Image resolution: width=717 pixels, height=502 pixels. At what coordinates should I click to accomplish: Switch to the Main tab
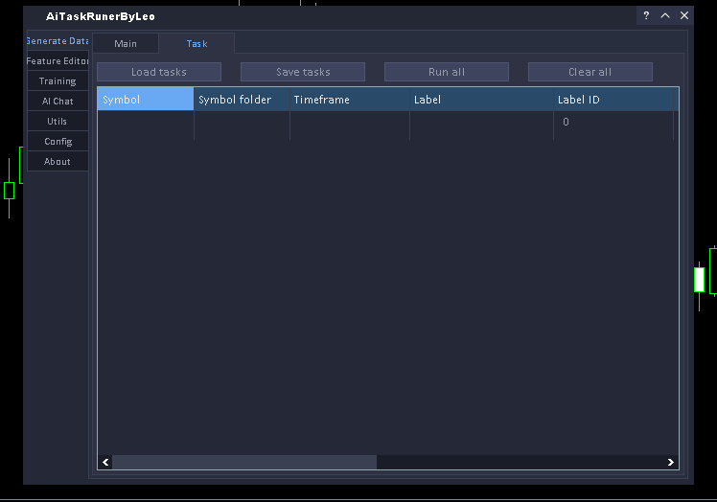[x=126, y=44]
